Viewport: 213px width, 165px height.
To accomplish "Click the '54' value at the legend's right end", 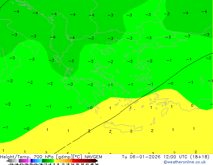I will [x=96, y=164].
